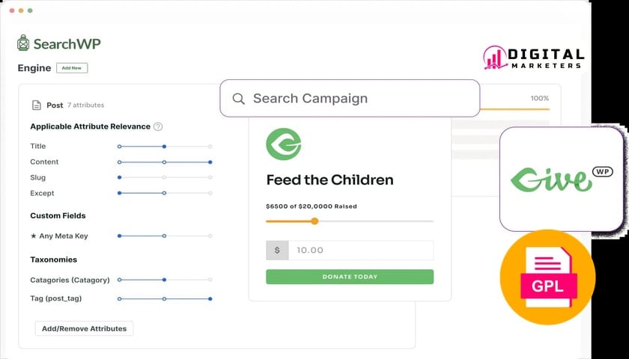This screenshot has height=359, width=629.
Task: Click the Search Campaign field
Action: pos(350,98)
